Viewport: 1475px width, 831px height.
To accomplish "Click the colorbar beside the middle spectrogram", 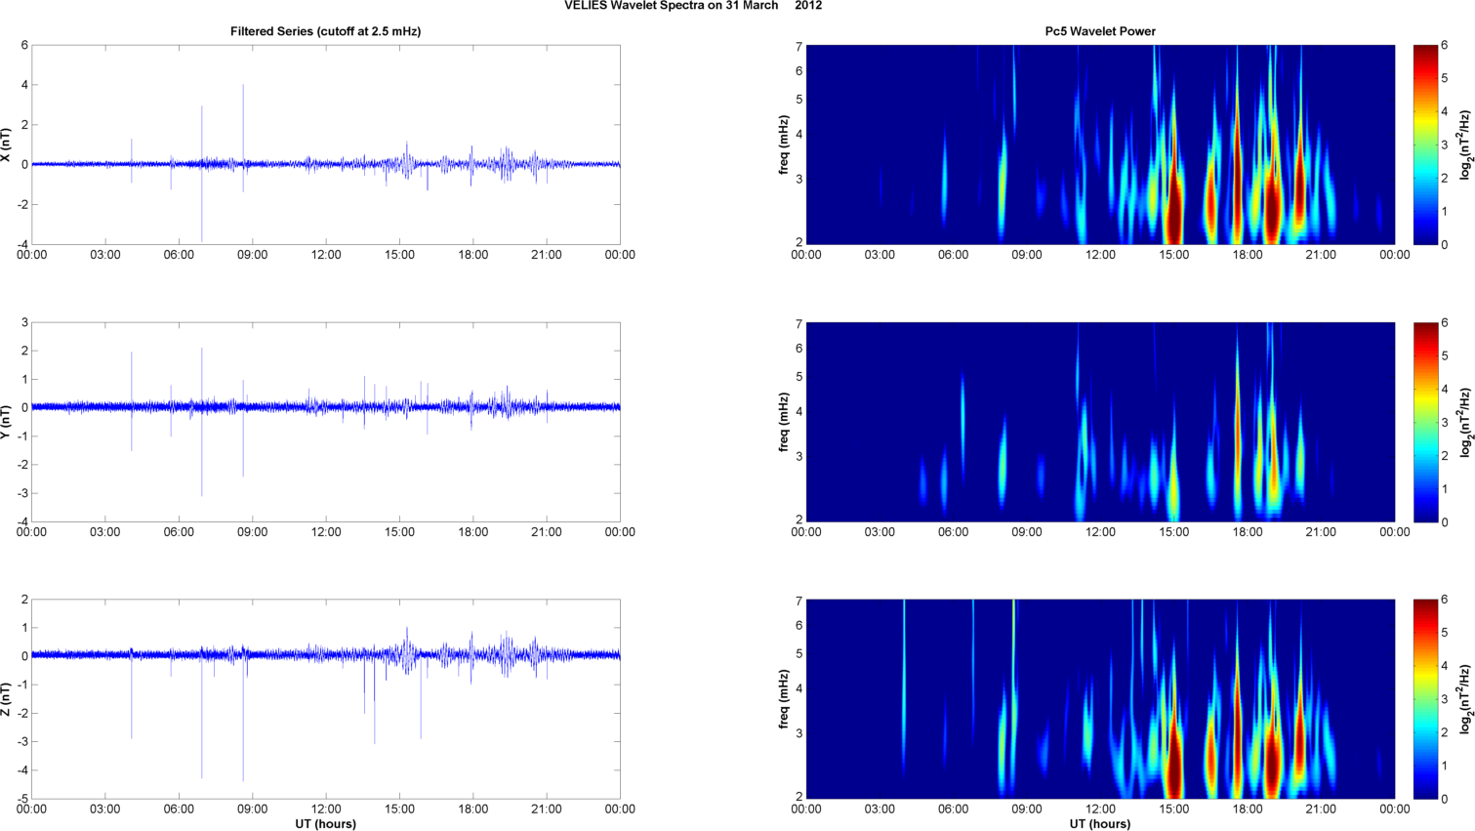I will tap(1425, 422).
